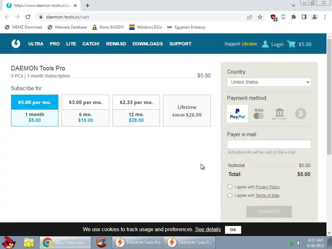This screenshot has width=332, height=249.
Task: Click Angry Birds start button
Action: [x=8, y=243]
